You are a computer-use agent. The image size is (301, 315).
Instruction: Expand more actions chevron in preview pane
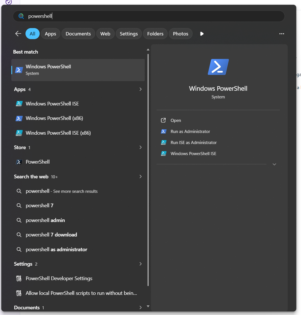click(x=274, y=164)
